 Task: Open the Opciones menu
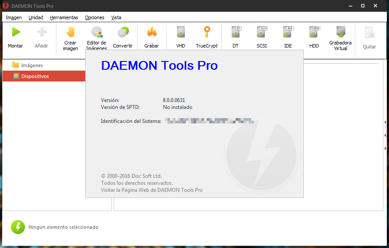(x=94, y=17)
